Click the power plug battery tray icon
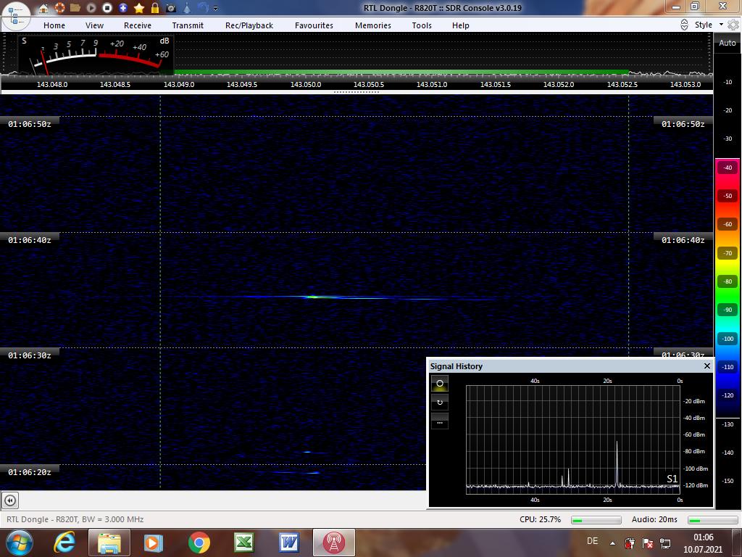 (x=630, y=542)
